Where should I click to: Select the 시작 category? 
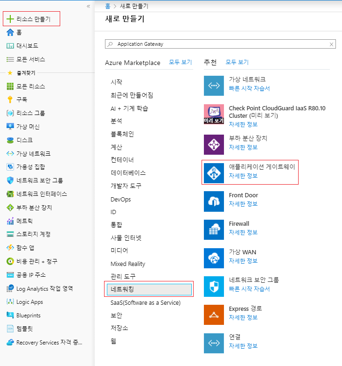pyautogui.click(x=116, y=82)
